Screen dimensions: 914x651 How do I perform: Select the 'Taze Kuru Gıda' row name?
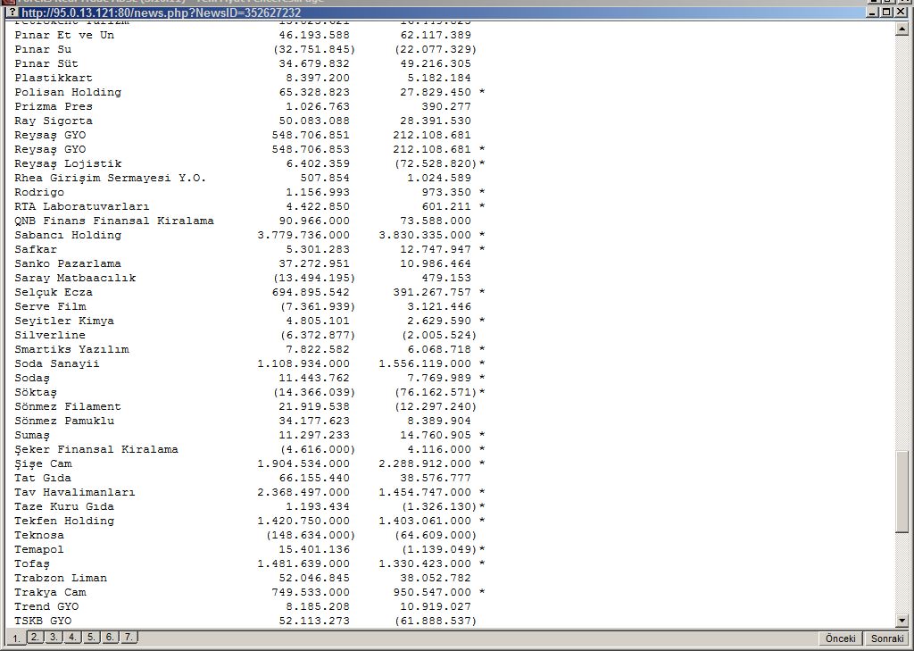click(64, 507)
